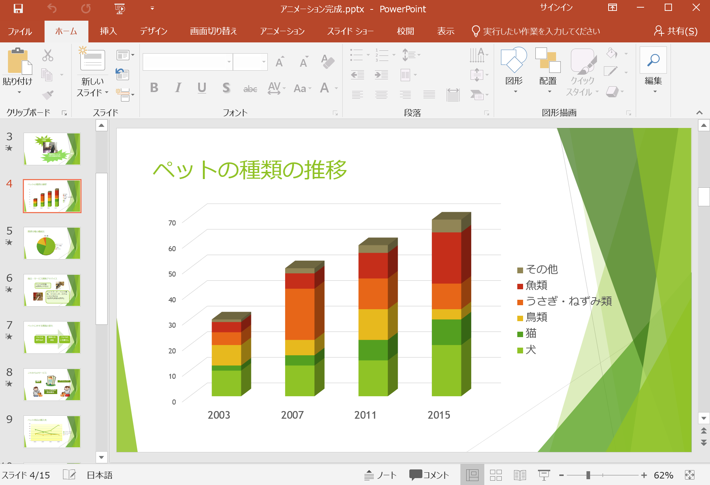Viewport: 710px width, 485px height.
Task: Justify paragraph text
Action: [x=429, y=95]
